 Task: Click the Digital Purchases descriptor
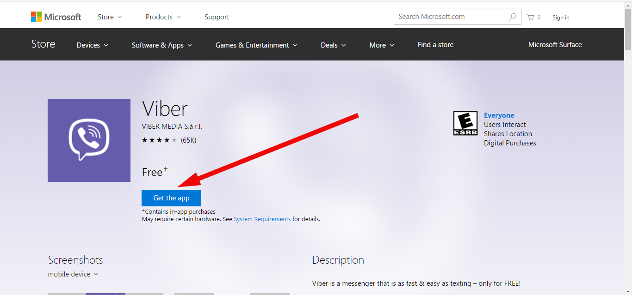pyautogui.click(x=510, y=143)
